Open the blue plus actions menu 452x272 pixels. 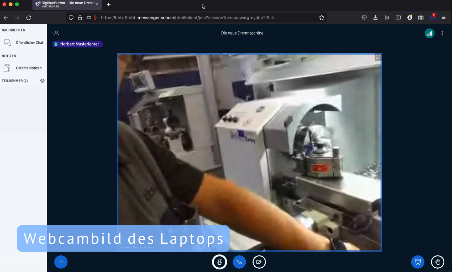click(x=61, y=262)
